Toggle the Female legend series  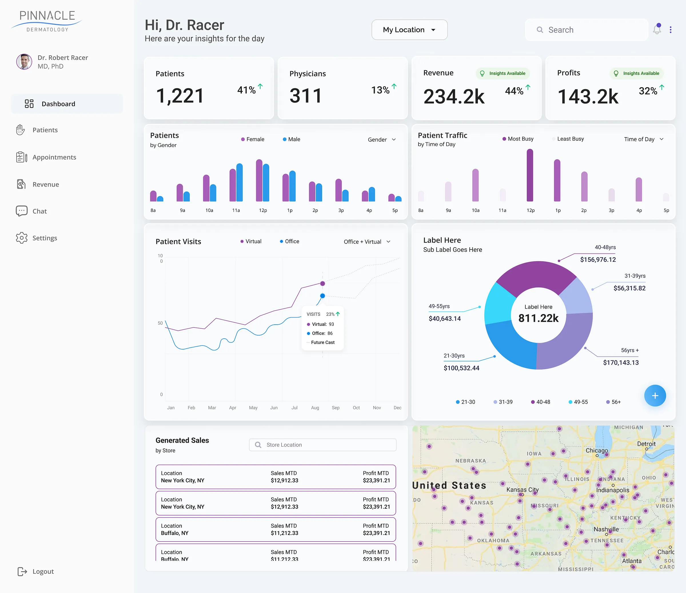253,139
